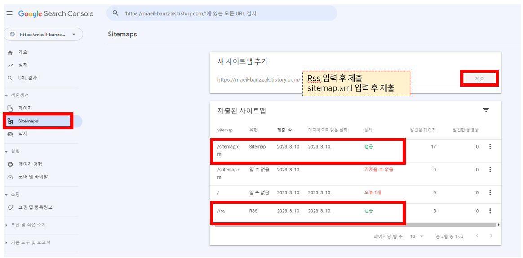Open 쇼핑 탭 등록정보
The image size is (523, 258).
[35, 207]
